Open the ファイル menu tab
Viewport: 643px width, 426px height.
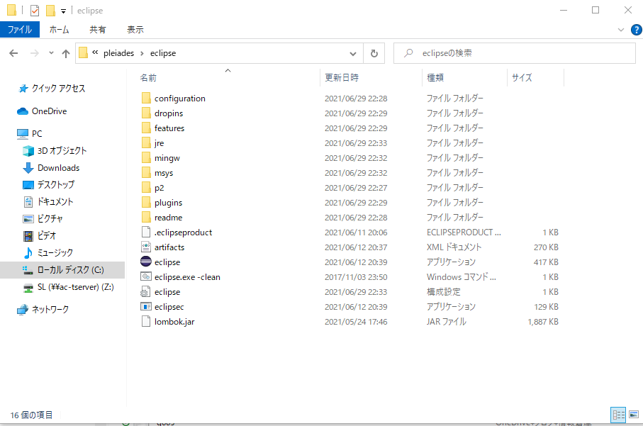pos(20,30)
